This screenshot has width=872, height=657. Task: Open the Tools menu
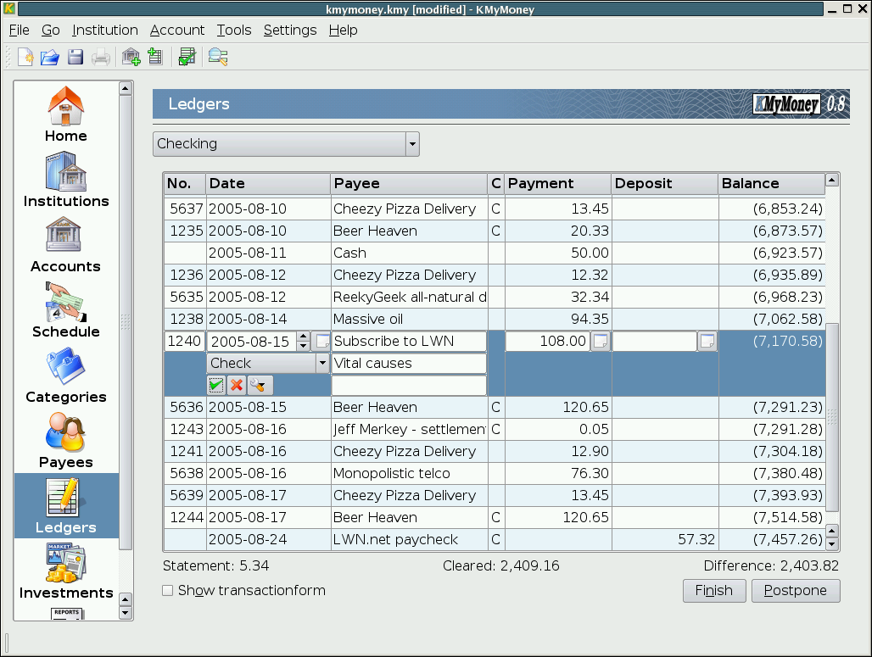tap(233, 30)
